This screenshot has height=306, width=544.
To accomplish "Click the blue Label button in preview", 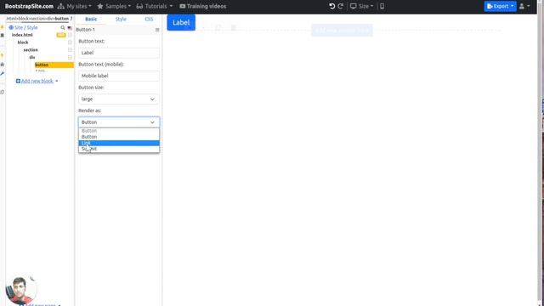I will (181, 23).
